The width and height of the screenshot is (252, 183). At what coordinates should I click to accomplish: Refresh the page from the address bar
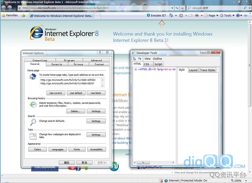tap(177, 8)
